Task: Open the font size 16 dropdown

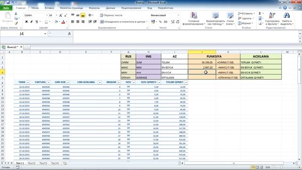Action: (57, 15)
